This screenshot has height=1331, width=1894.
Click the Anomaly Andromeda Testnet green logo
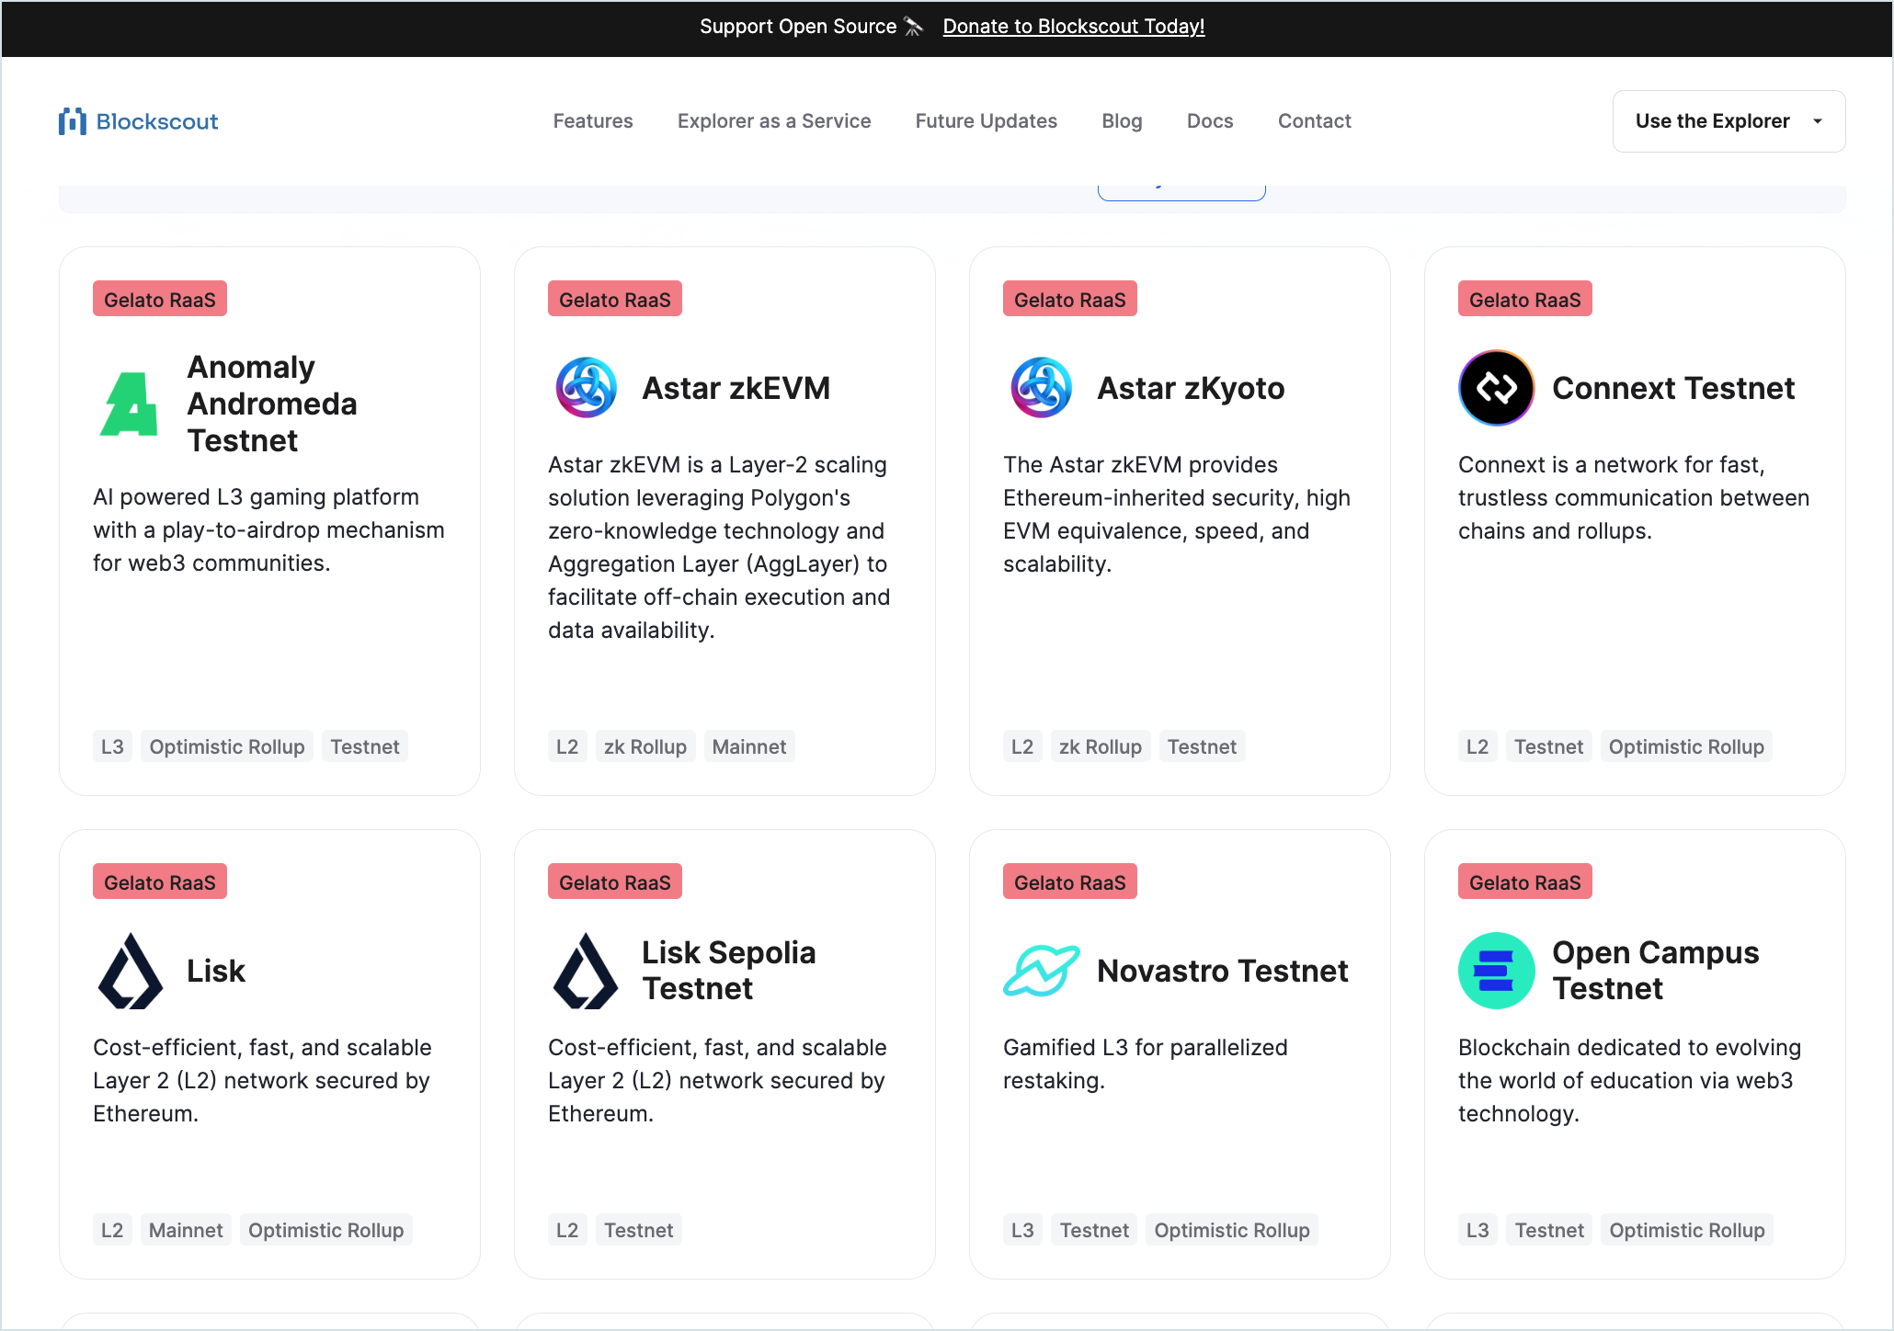(x=130, y=404)
